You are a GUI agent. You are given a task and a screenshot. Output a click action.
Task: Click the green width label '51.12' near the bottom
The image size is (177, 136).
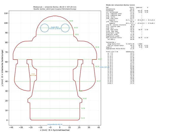pos(83,118)
